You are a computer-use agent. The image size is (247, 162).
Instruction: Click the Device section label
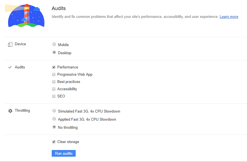[x=21, y=44]
